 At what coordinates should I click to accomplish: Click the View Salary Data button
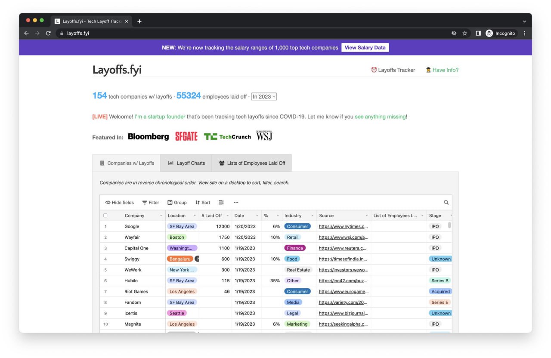click(x=365, y=48)
